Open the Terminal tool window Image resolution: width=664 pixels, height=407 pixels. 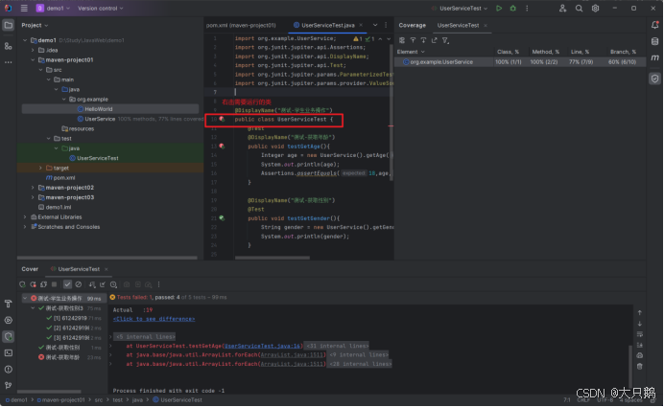(8, 352)
